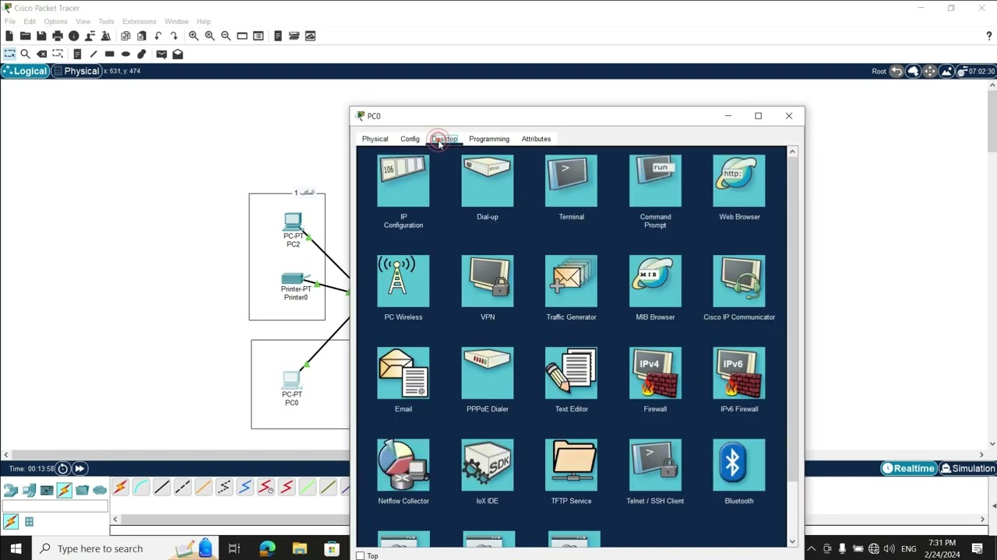Click the Add Simple PDU envelope icon

[161, 54]
